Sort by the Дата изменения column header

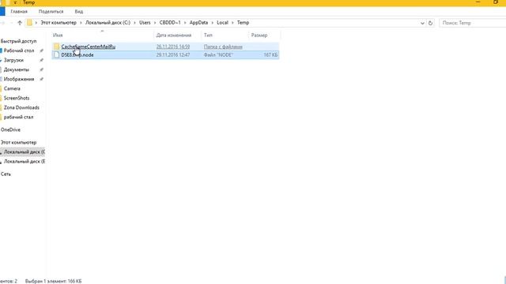(174, 35)
